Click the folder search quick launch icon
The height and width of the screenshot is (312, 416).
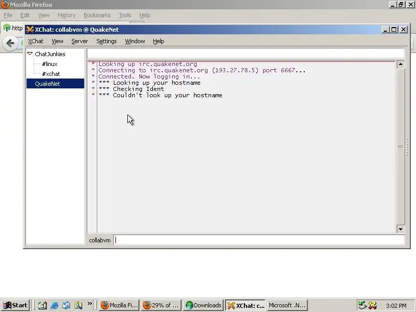coord(79,305)
